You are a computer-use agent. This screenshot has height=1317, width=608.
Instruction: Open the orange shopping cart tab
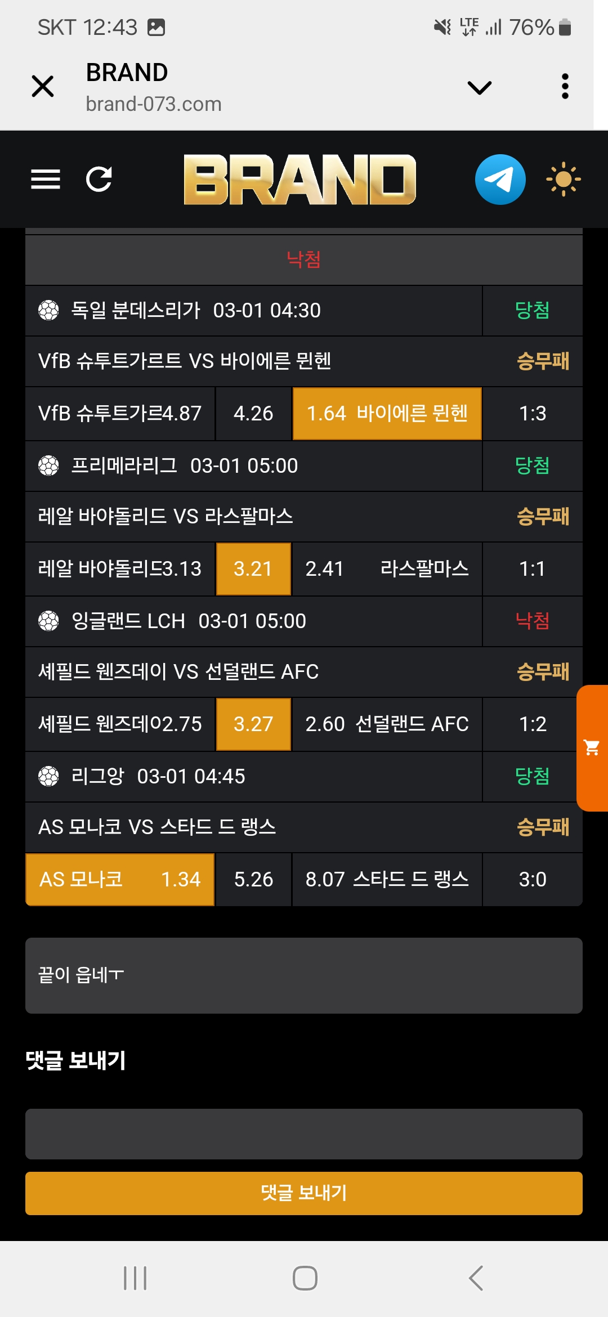(592, 748)
